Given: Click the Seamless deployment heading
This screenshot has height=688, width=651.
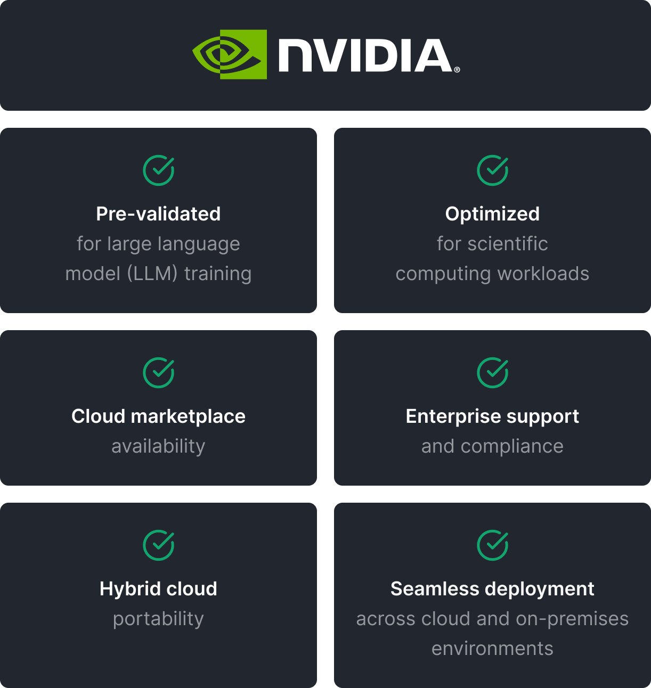Looking at the screenshot, I should pyautogui.click(x=492, y=589).
